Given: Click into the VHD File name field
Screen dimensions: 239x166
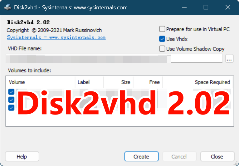Looking at the screenshot, I should (114, 59).
